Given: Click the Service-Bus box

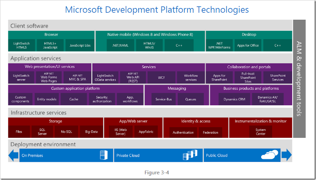Looking at the screenshot, I should click(x=164, y=99).
